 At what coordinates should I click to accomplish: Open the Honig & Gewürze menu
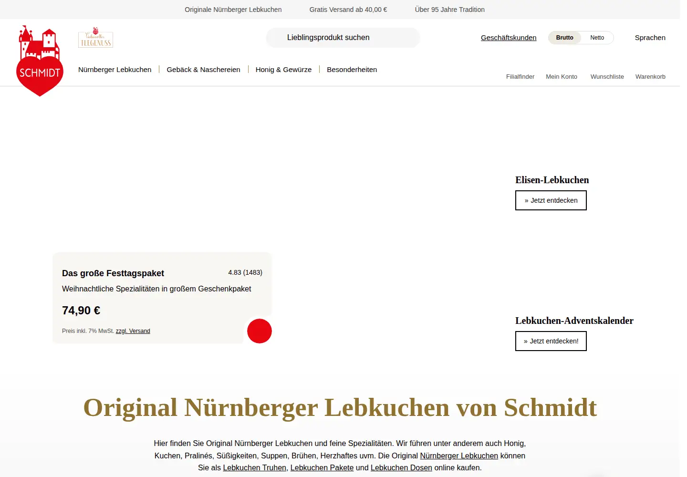(283, 70)
